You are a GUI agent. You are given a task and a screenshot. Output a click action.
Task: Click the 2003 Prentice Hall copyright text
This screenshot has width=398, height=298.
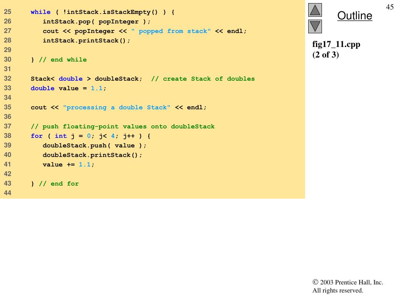pyautogui.click(x=348, y=282)
